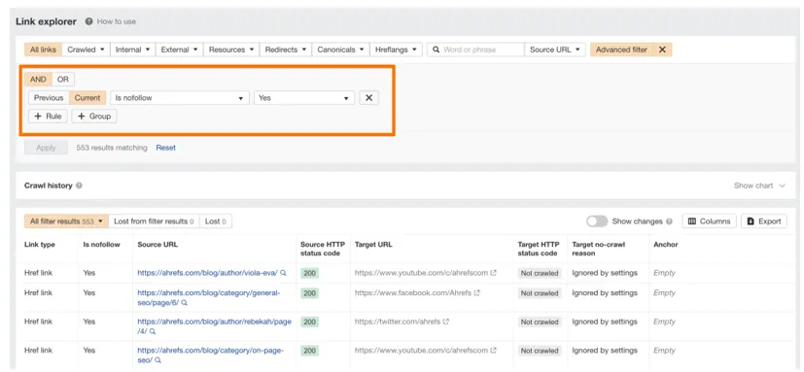The height and width of the screenshot is (372, 804).
Task: Add a new Group
Action: 94,117
